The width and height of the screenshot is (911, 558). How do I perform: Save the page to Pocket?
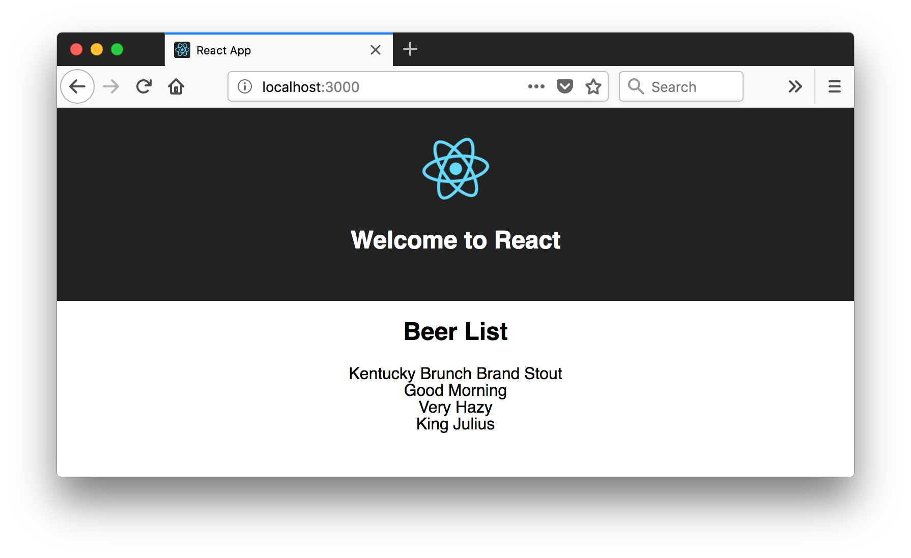[x=564, y=87]
